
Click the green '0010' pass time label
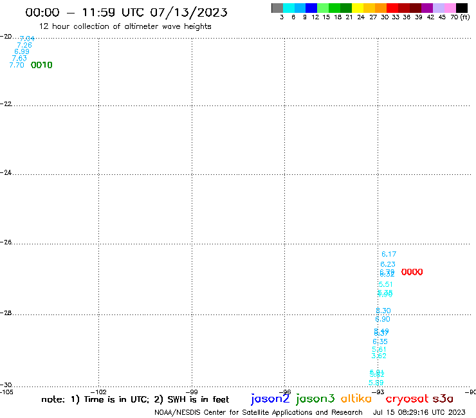pos(42,65)
